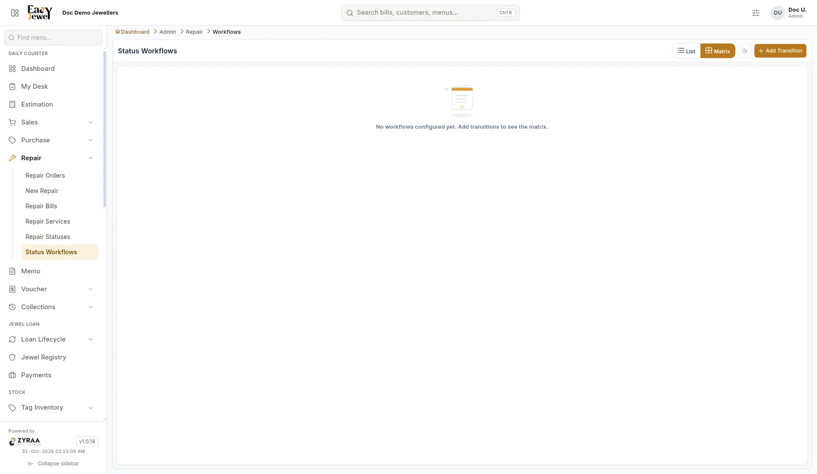This screenshot has height=474, width=817.
Task: Click the Collections history icon
Action: tap(12, 307)
